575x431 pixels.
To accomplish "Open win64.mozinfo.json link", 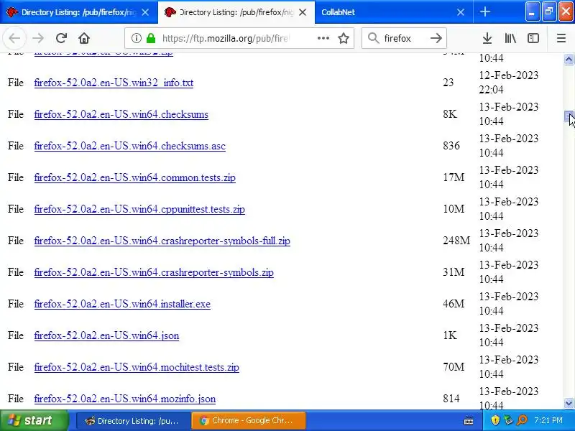I will coord(124,399).
